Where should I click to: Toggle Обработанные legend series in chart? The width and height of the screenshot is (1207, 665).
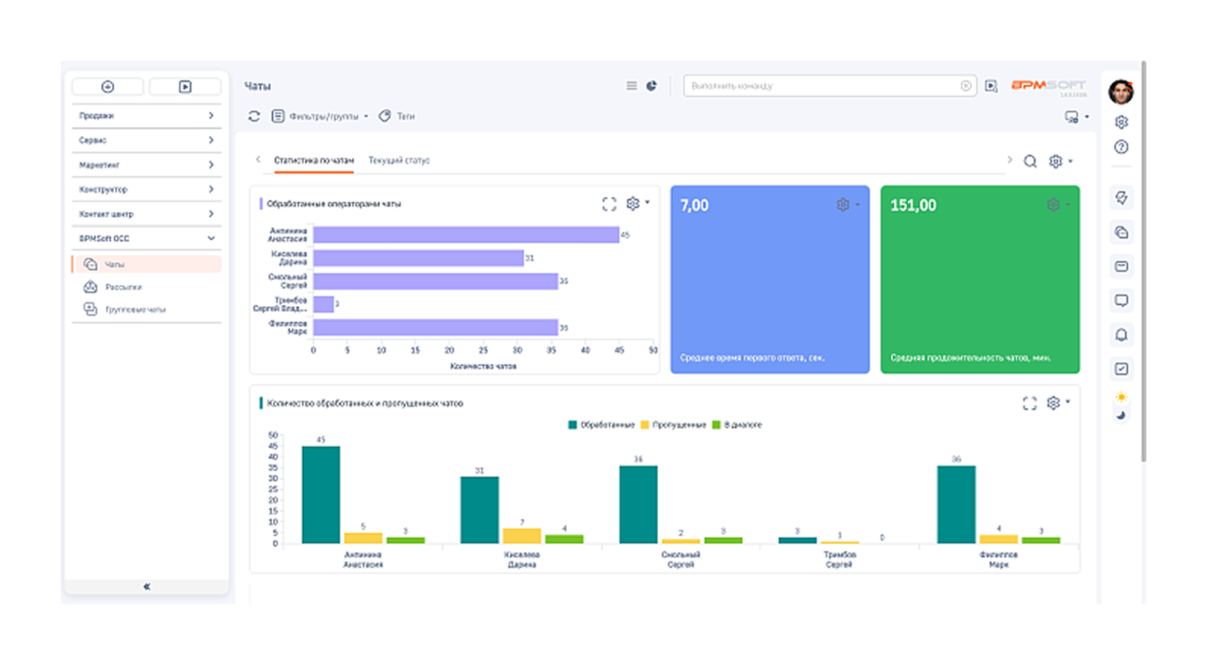click(x=601, y=425)
